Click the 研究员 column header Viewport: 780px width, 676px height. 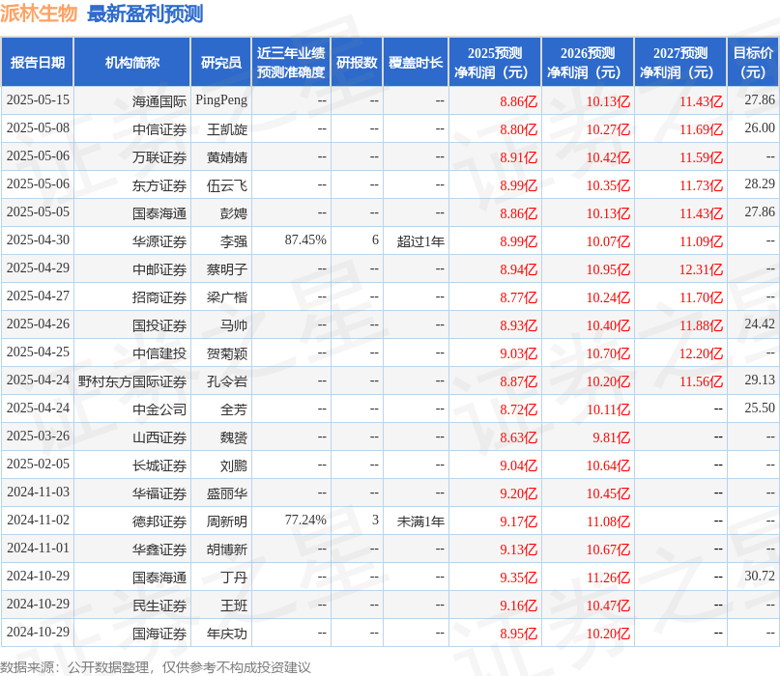point(221,62)
